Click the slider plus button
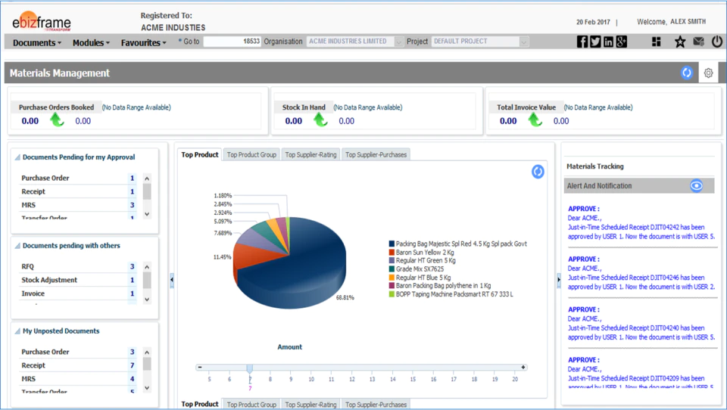The image size is (727, 410). click(523, 367)
